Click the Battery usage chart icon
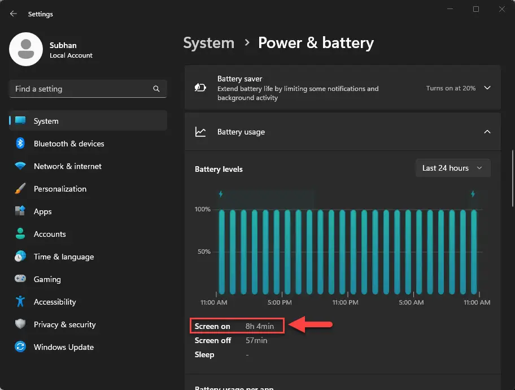This screenshot has width=515, height=390. [x=200, y=131]
